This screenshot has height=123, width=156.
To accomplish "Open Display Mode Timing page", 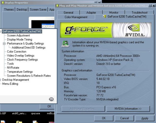I will tap(20, 40).
